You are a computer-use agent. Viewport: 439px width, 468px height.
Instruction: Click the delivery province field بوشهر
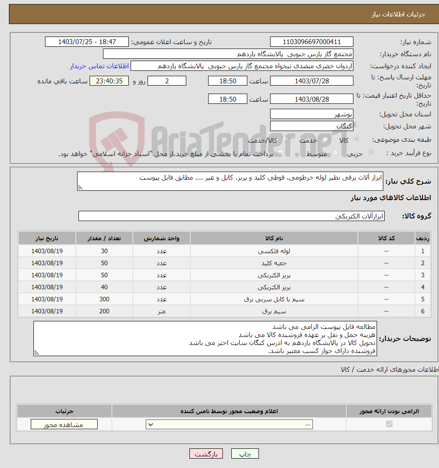pos(312,114)
